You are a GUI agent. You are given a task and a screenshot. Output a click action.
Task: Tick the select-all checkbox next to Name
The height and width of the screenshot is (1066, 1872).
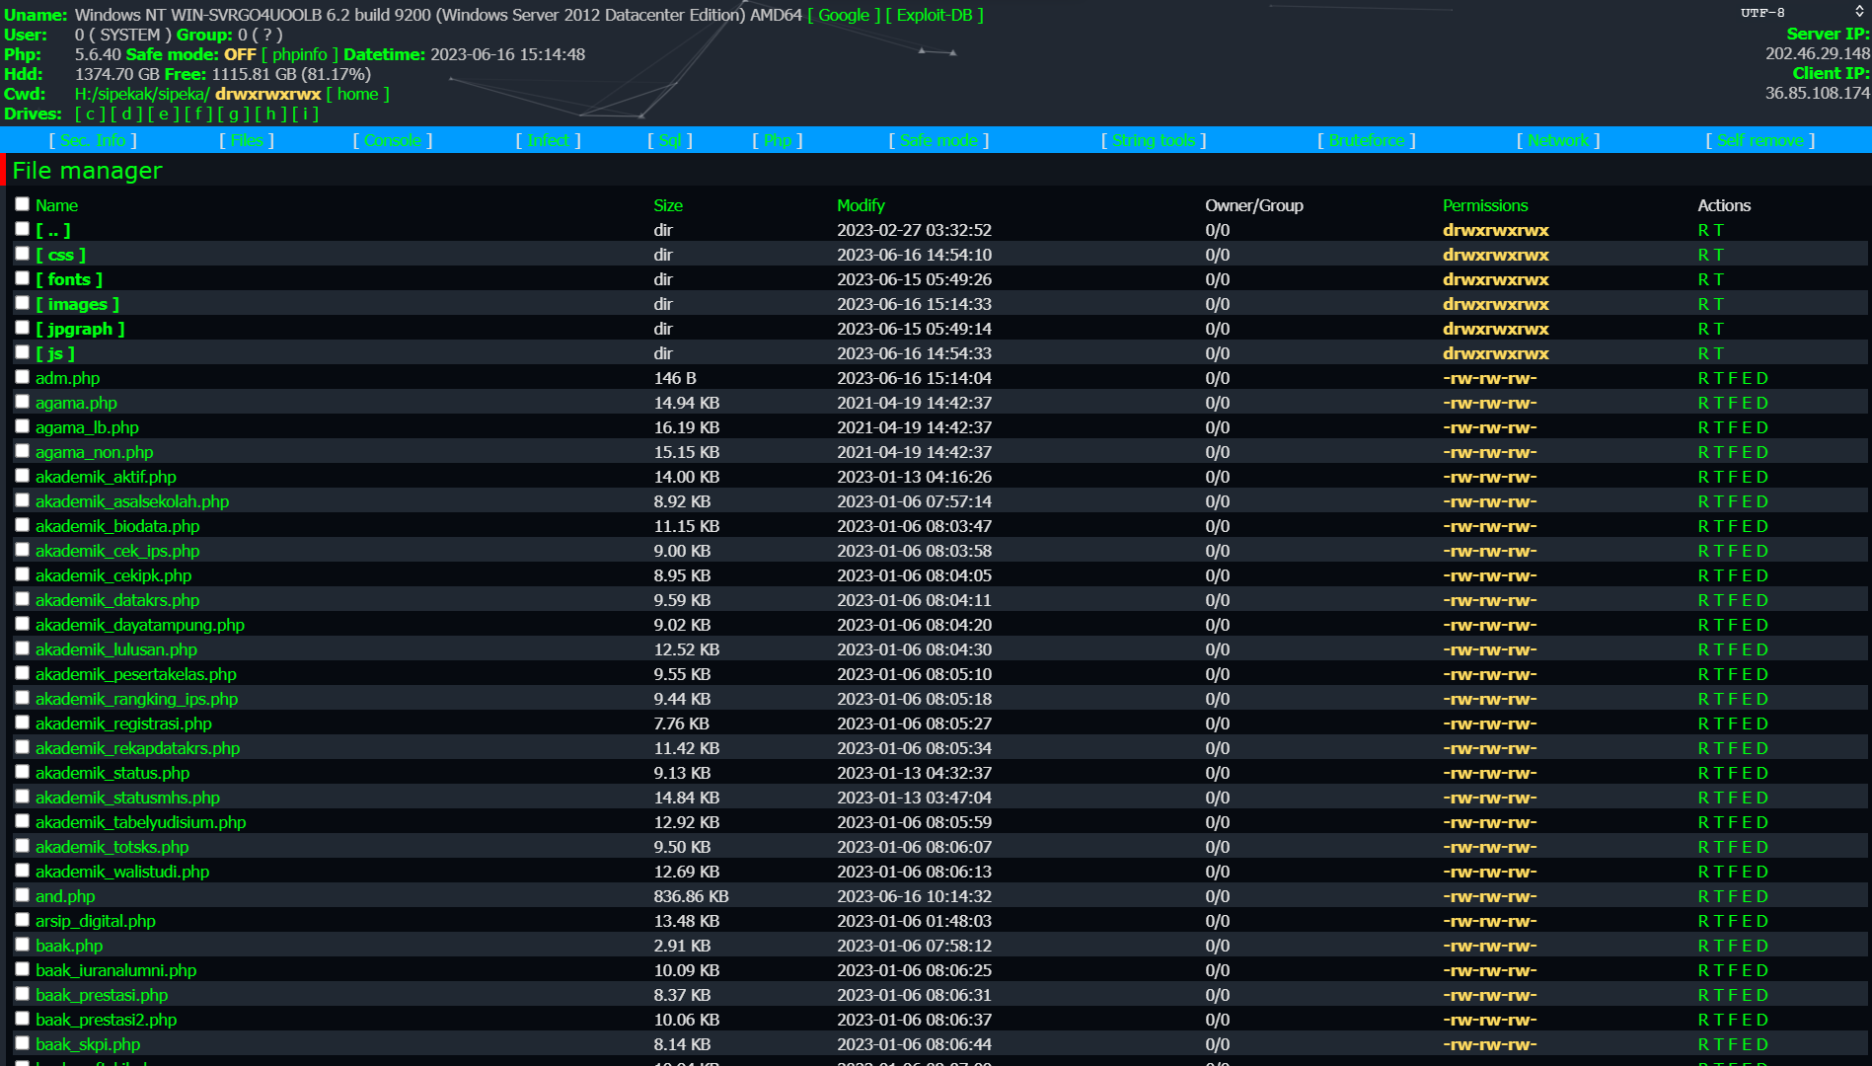(x=22, y=204)
